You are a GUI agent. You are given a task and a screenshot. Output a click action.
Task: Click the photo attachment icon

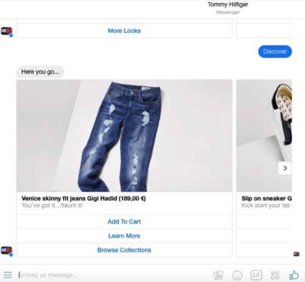[x=218, y=275]
